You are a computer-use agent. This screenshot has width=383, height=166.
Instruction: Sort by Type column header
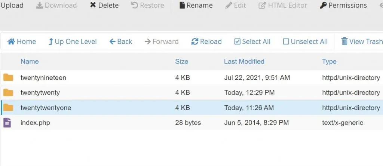click(x=329, y=62)
